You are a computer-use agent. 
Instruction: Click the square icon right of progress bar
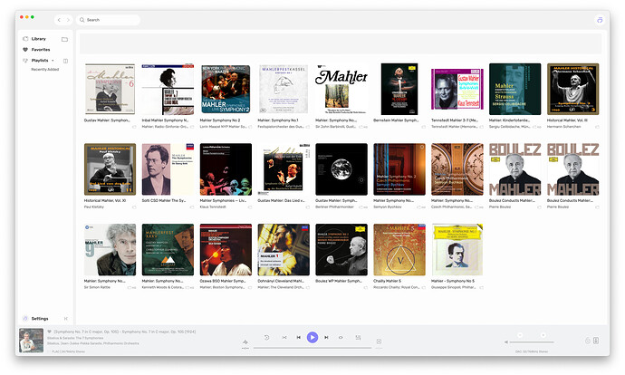coord(379,341)
